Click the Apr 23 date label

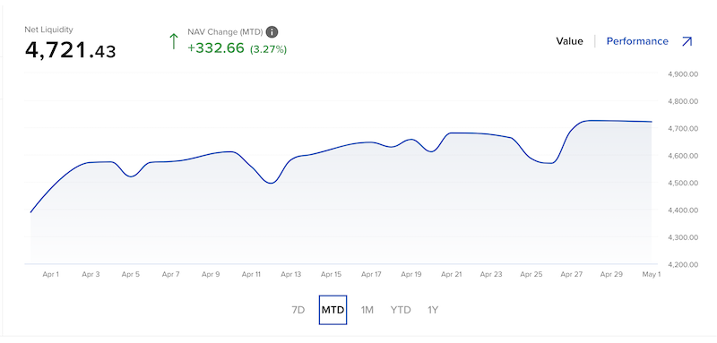tap(491, 275)
